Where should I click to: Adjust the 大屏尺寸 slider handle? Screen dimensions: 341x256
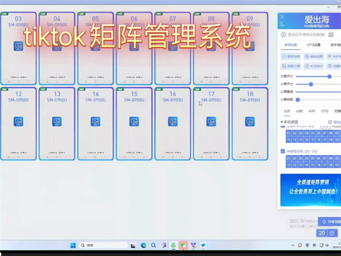pyautogui.click(x=329, y=76)
